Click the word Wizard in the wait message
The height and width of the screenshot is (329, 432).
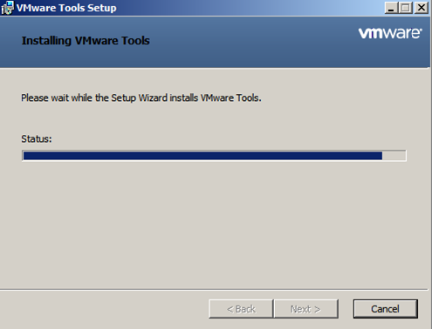[x=153, y=98]
